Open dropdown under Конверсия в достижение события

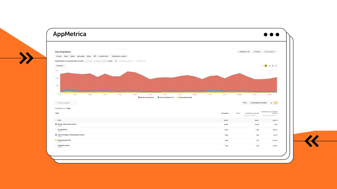point(270,115)
